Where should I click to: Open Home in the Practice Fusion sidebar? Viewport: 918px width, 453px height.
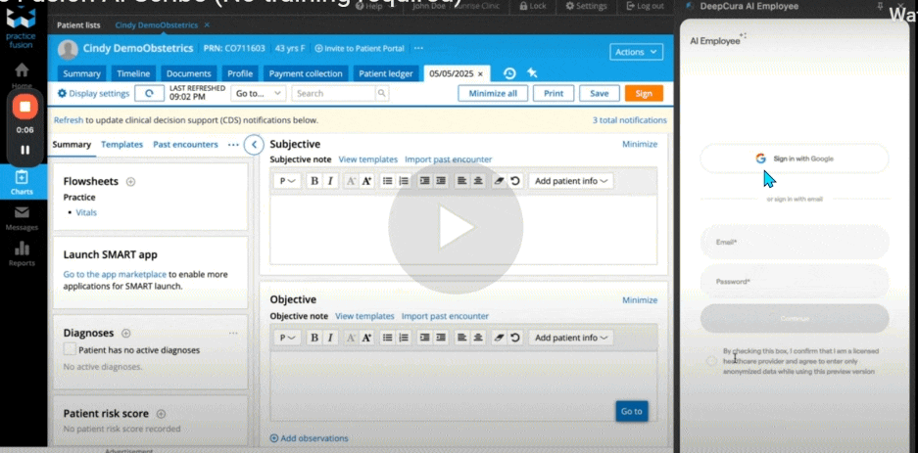click(x=22, y=76)
